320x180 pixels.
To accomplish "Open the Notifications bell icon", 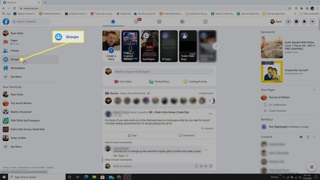I will point(304,22).
